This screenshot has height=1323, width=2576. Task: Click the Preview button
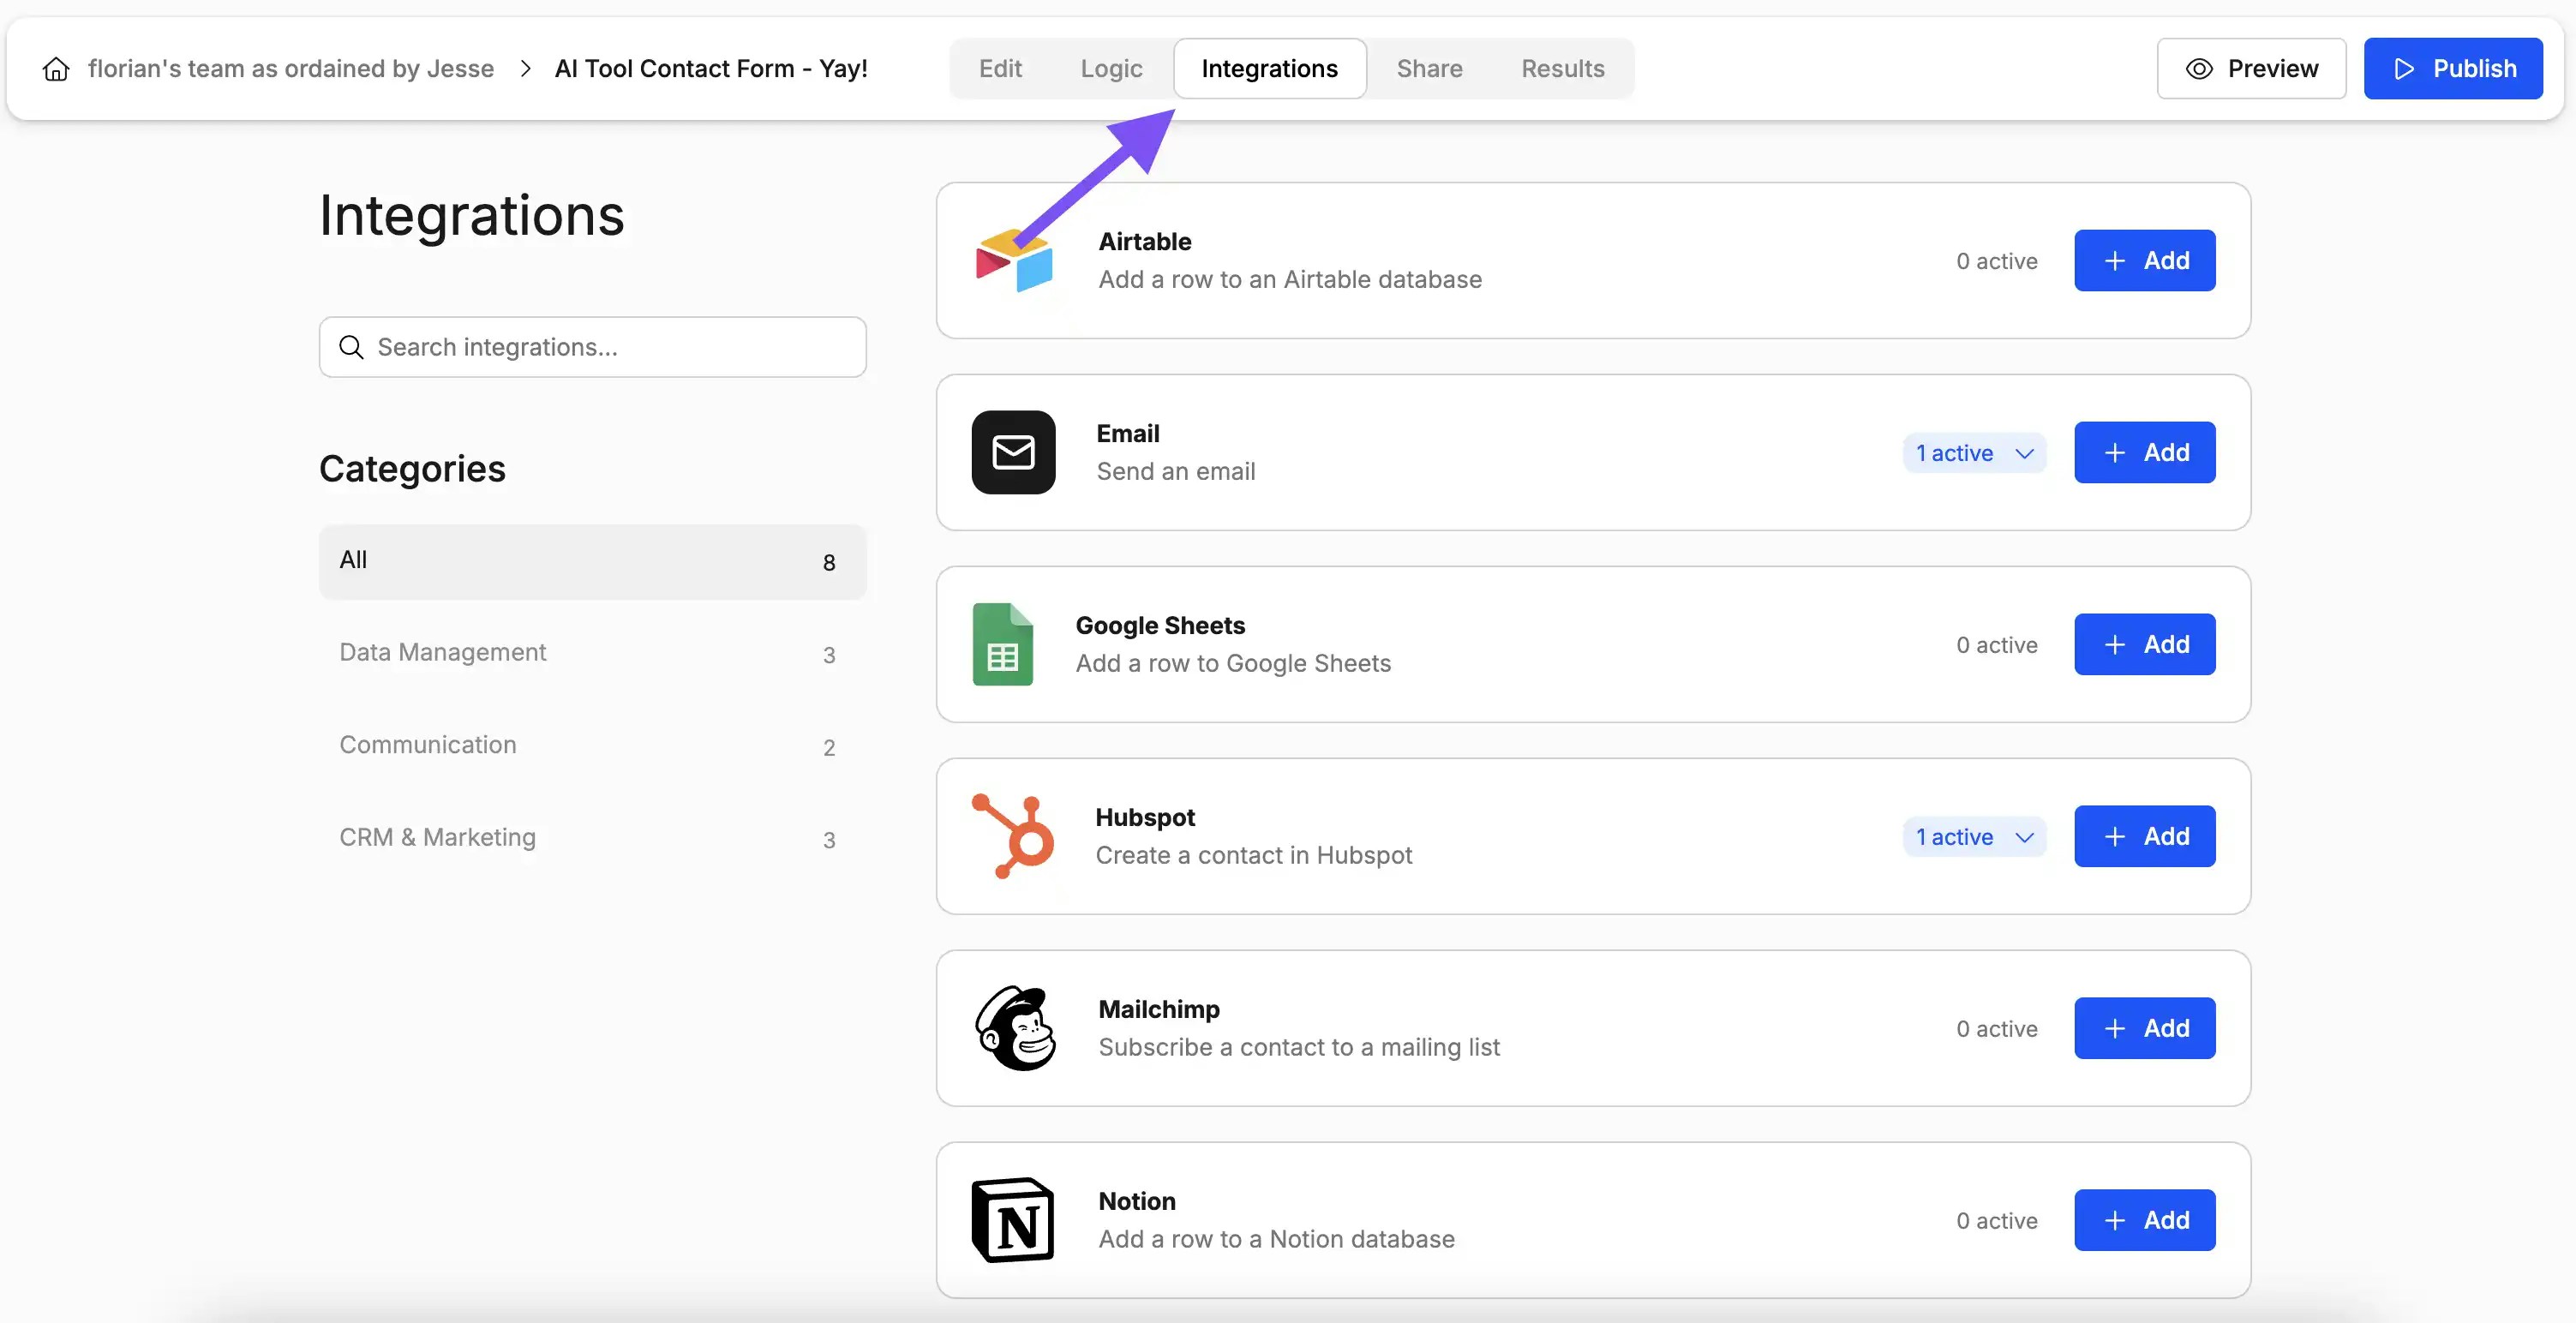[2251, 68]
